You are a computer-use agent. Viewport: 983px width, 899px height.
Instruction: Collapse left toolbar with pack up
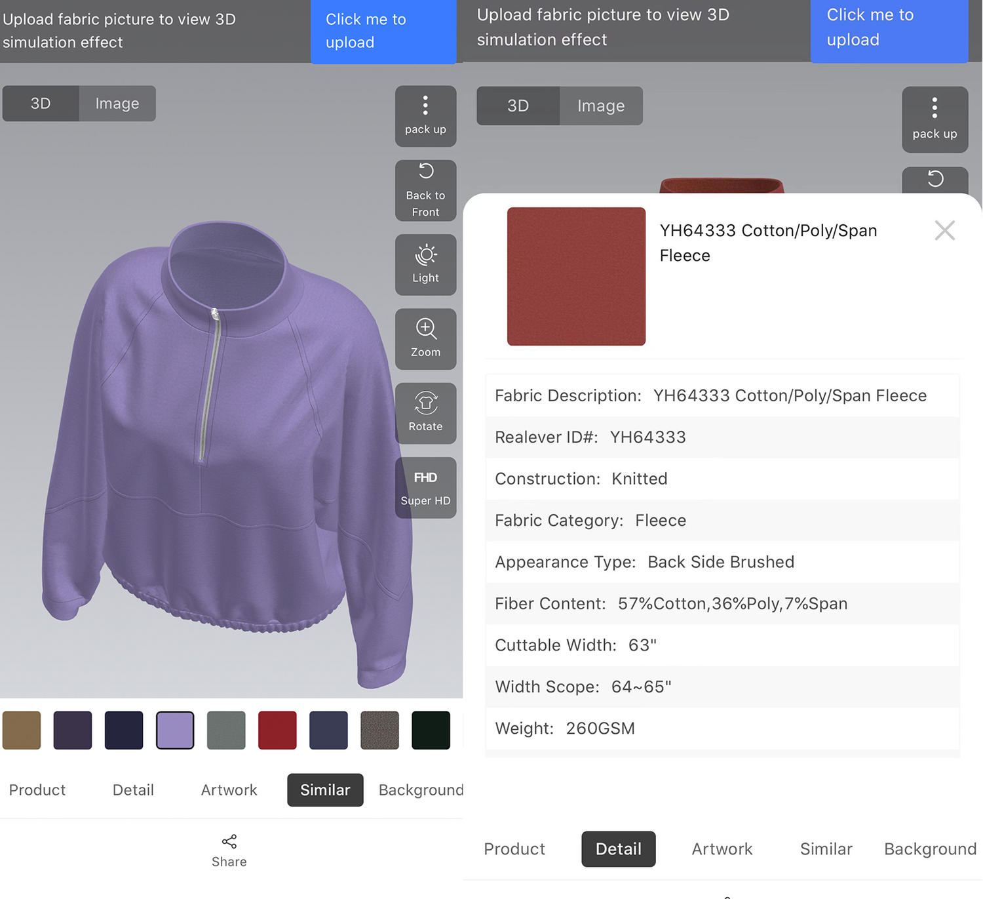(x=425, y=116)
